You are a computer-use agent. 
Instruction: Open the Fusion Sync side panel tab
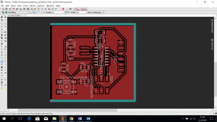tap(212, 45)
